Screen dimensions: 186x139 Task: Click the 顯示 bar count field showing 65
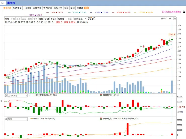tap(170, 19)
